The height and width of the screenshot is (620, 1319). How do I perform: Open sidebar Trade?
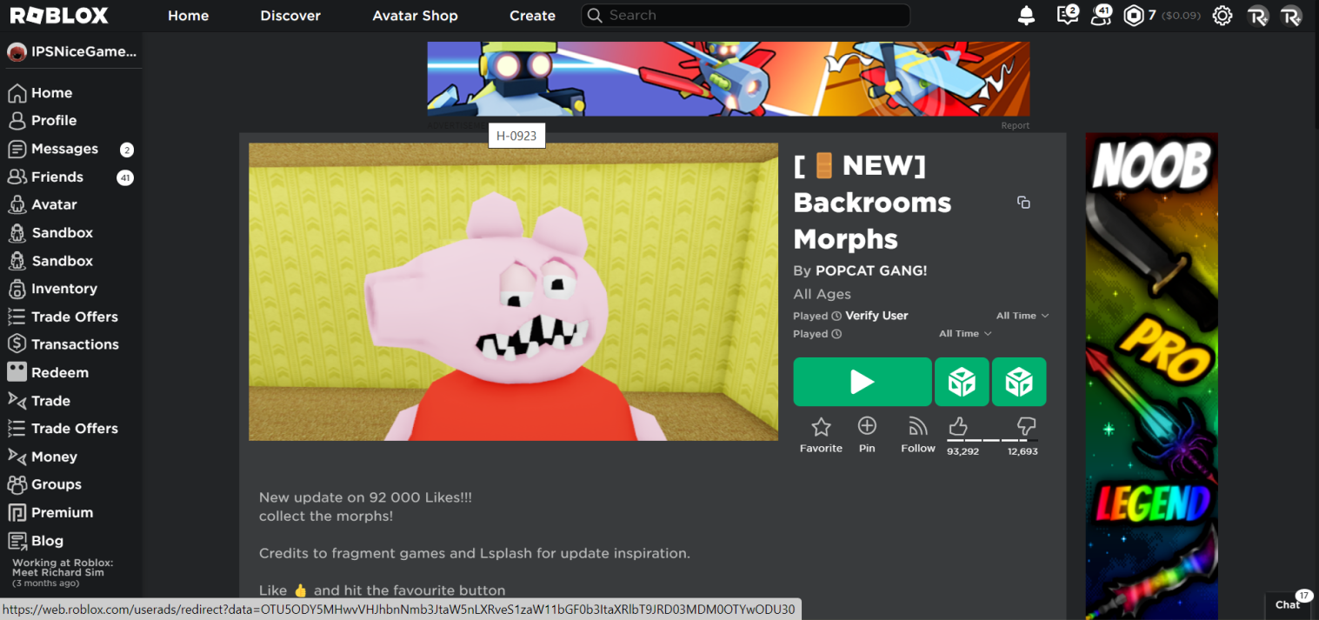50,401
